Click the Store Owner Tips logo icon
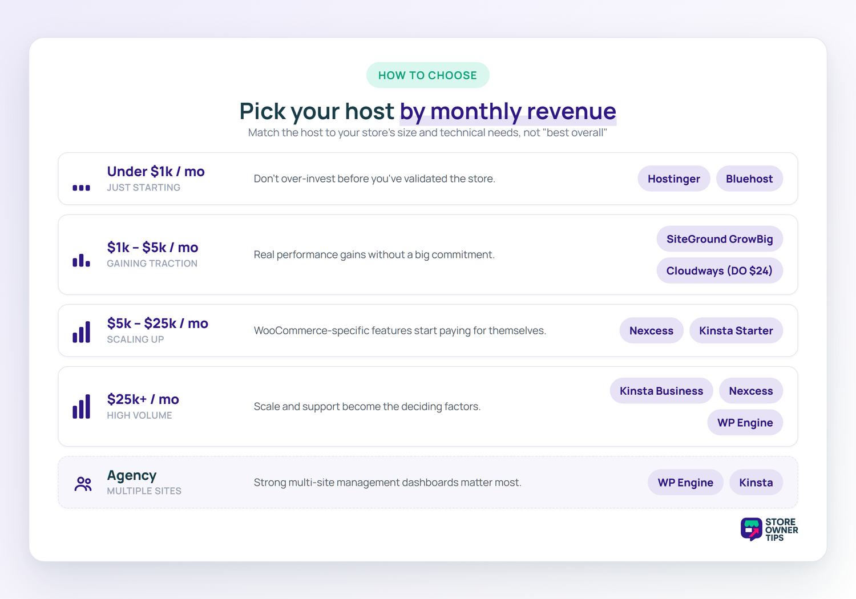The image size is (856, 599). (751, 529)
